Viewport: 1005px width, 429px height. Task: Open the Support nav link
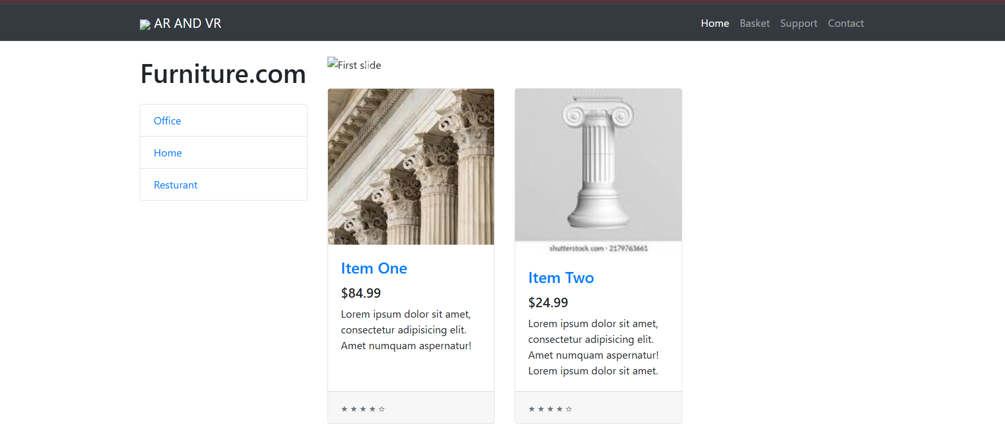click(798, 24)
